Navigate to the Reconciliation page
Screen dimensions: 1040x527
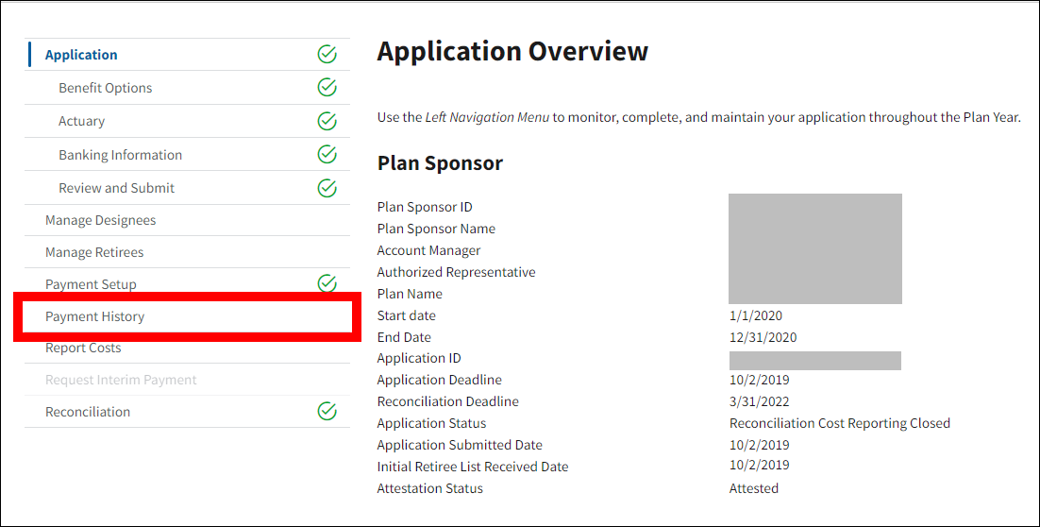88,412
